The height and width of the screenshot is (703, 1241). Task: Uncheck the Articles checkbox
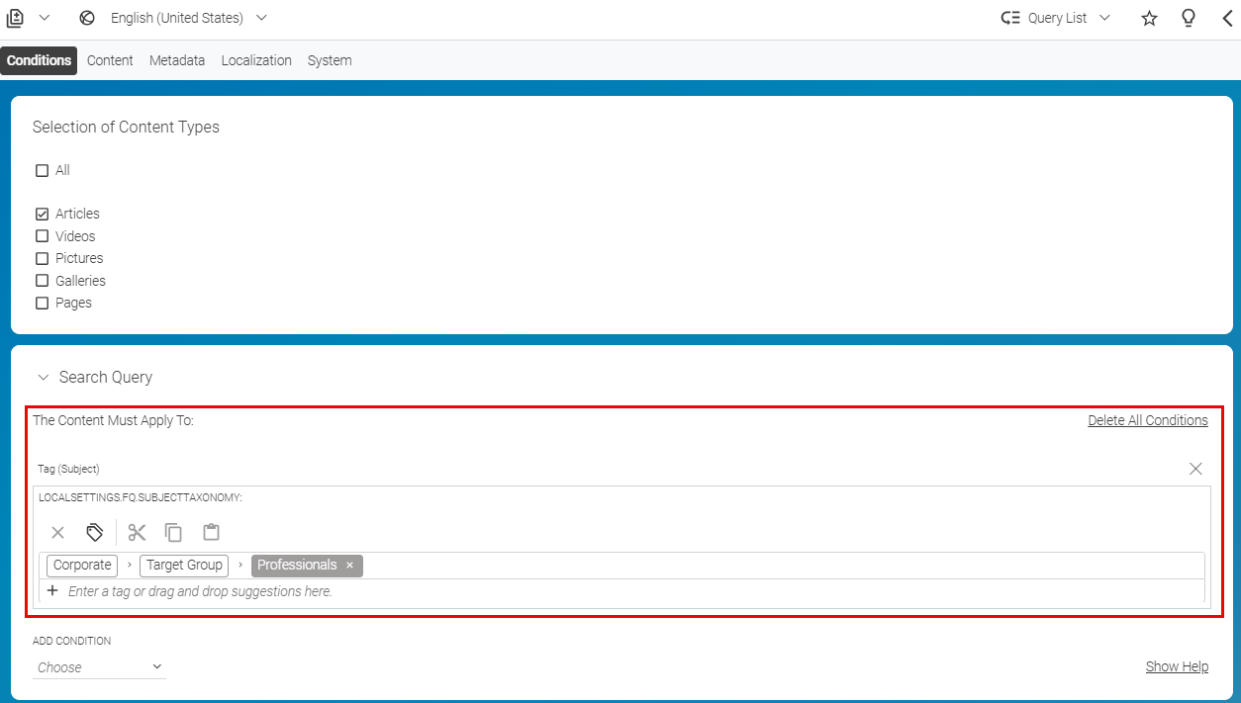(x=41, y=214)
